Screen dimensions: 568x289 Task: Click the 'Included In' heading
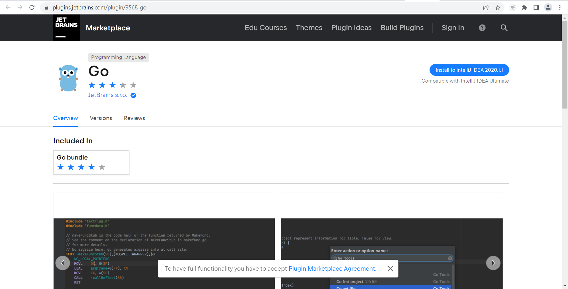point(73,141)
